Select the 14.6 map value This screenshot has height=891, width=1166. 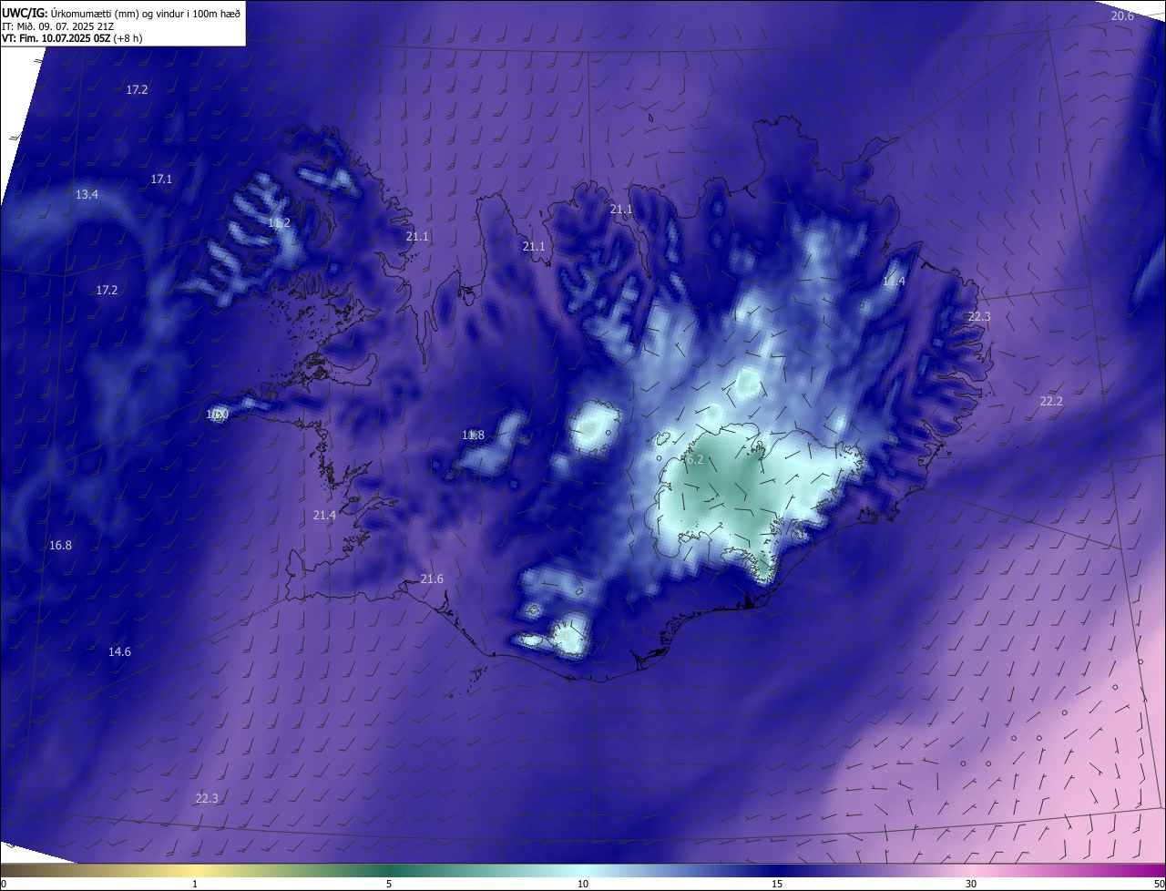click(119, 652)
